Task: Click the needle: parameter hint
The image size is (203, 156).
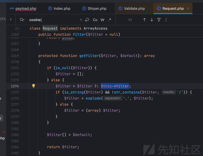Action: coord(169,92)
